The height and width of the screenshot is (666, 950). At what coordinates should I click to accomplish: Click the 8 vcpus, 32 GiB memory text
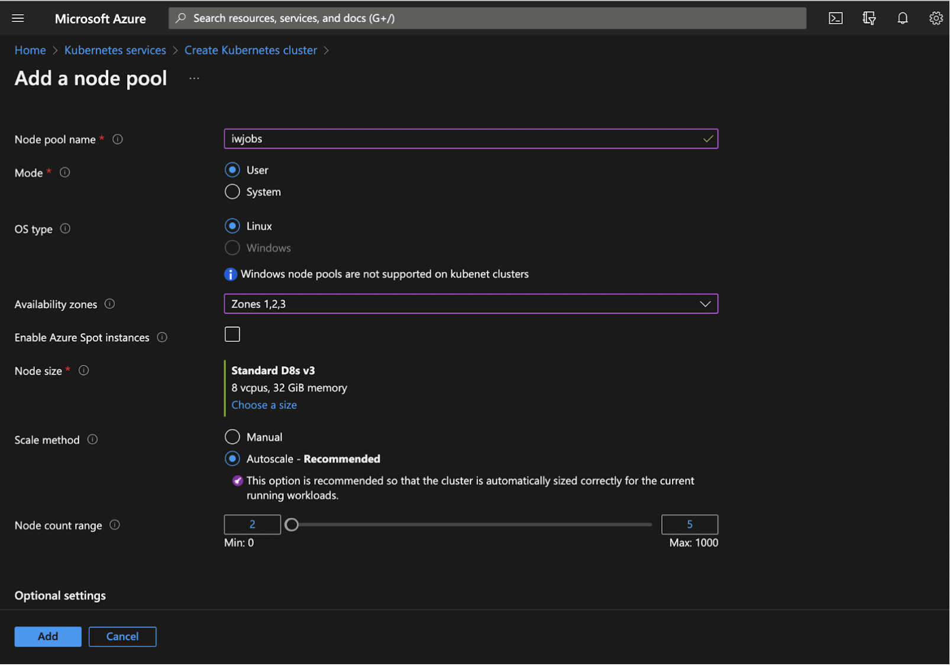click(289, 388)
